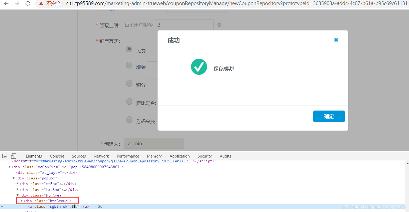Expand the txtBox div node

pos(18,190)
